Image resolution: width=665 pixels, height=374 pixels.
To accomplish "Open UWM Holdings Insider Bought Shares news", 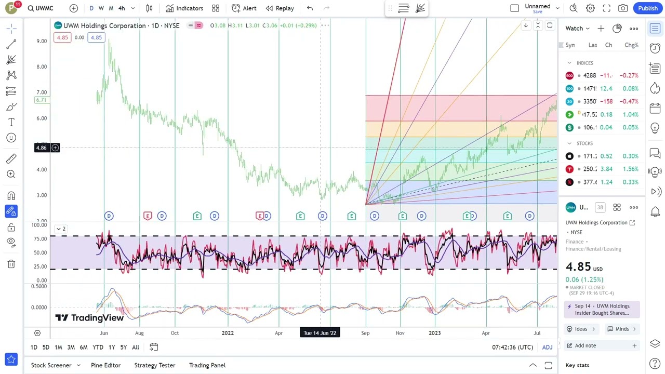I will [x=602, y=310].
